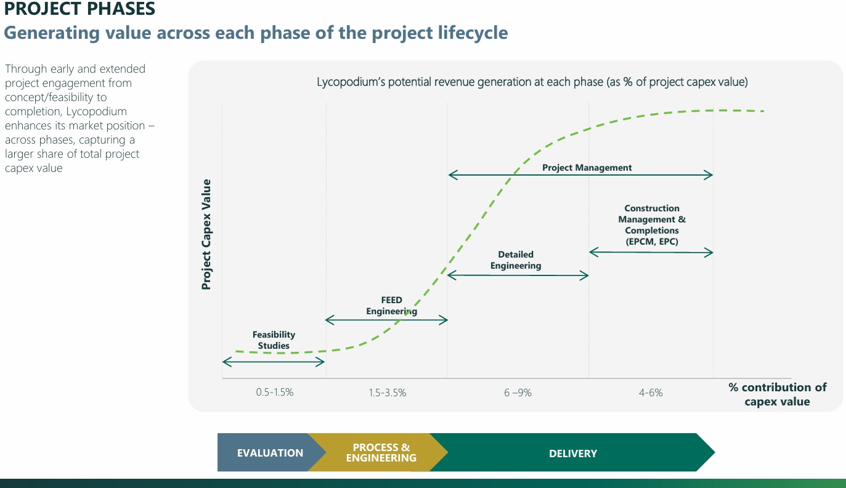Click the FEED Engineering label
The height and width of the screenshot is (488, 846).
(x=391, y=306)
